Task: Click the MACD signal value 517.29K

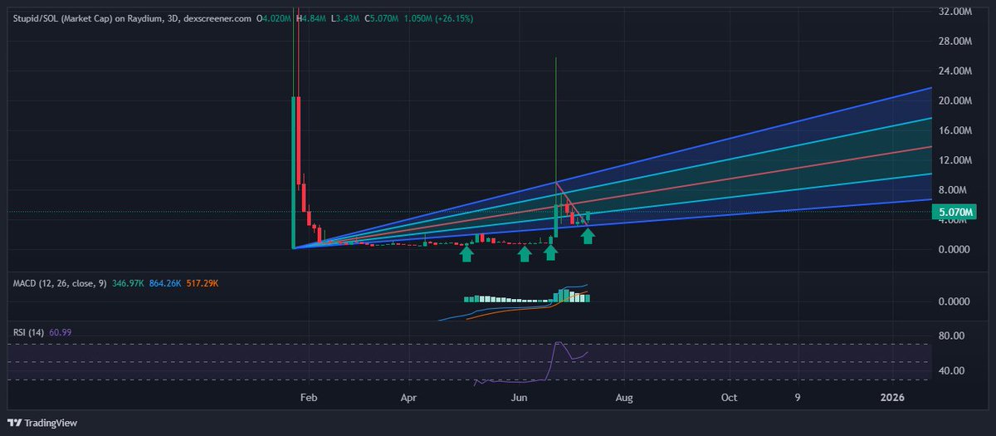Action: point(202,284)
